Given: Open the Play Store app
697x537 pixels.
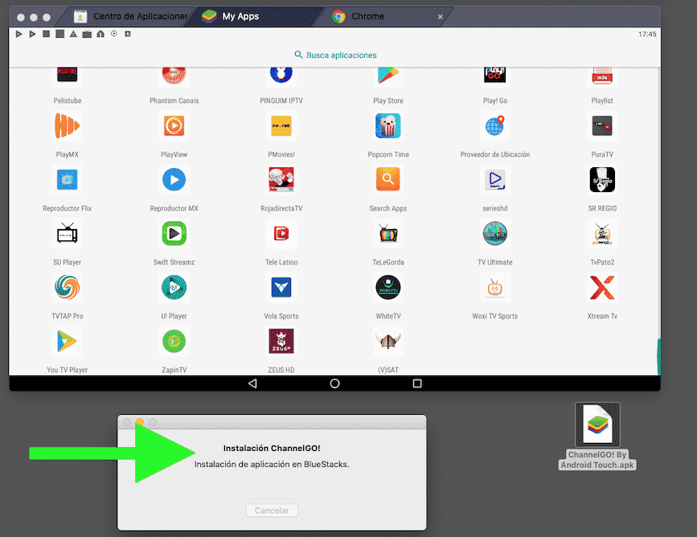Looking at the screenshot, I should coord(388,72).
